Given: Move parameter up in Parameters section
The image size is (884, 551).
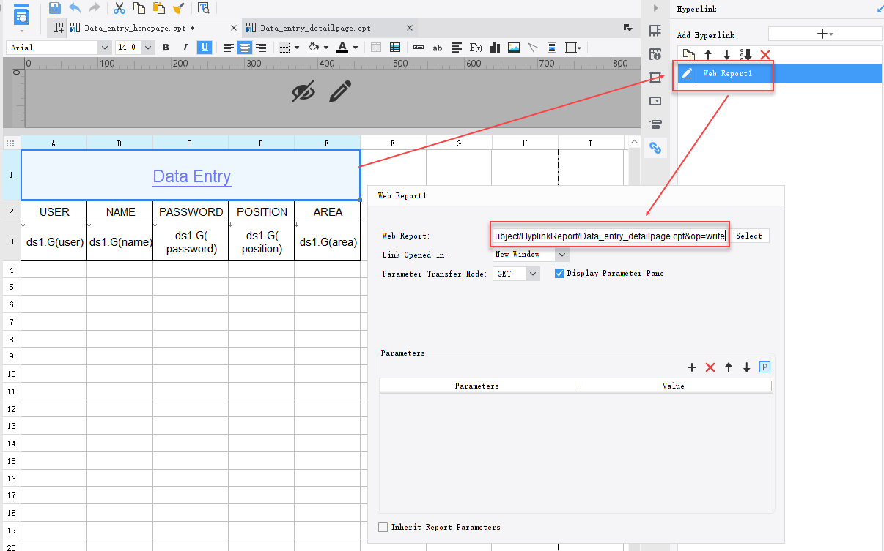Looking at the screenshot, I should coord(729,367).
